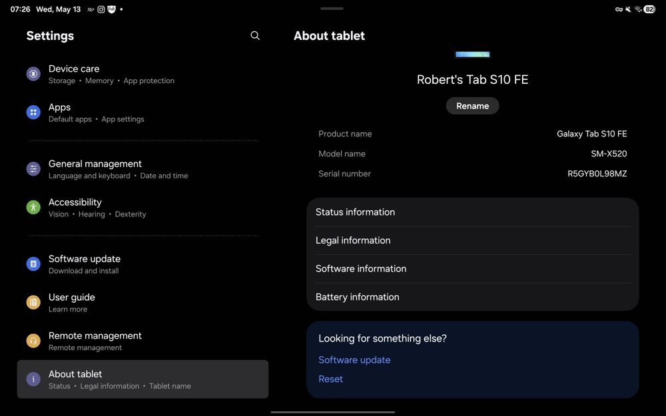Open Device care settings
This screenshot has height=416, width=666.
pos(143,75)
